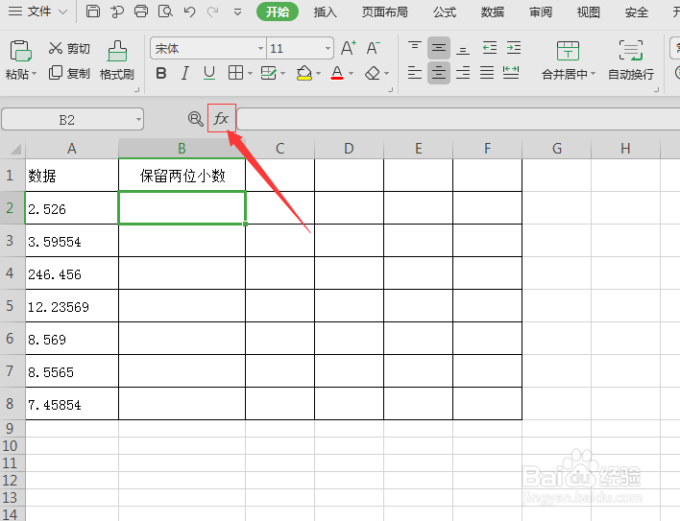Switch to the Insert (插入) tab
Viewport: 680px width, 521px height.
click(325, 12)
